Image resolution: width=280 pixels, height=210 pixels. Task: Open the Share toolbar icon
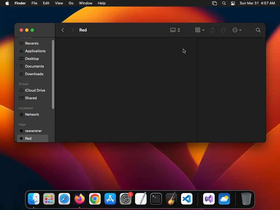(213, 30)
